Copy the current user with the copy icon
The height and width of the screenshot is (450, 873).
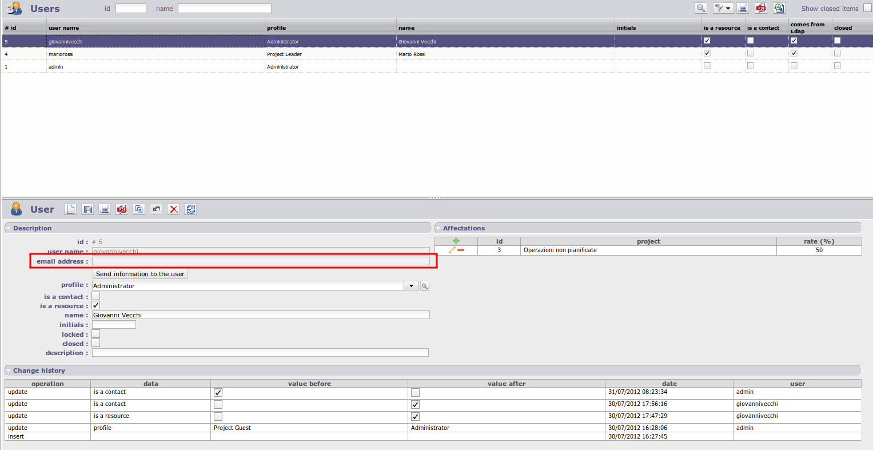[139, 209]
